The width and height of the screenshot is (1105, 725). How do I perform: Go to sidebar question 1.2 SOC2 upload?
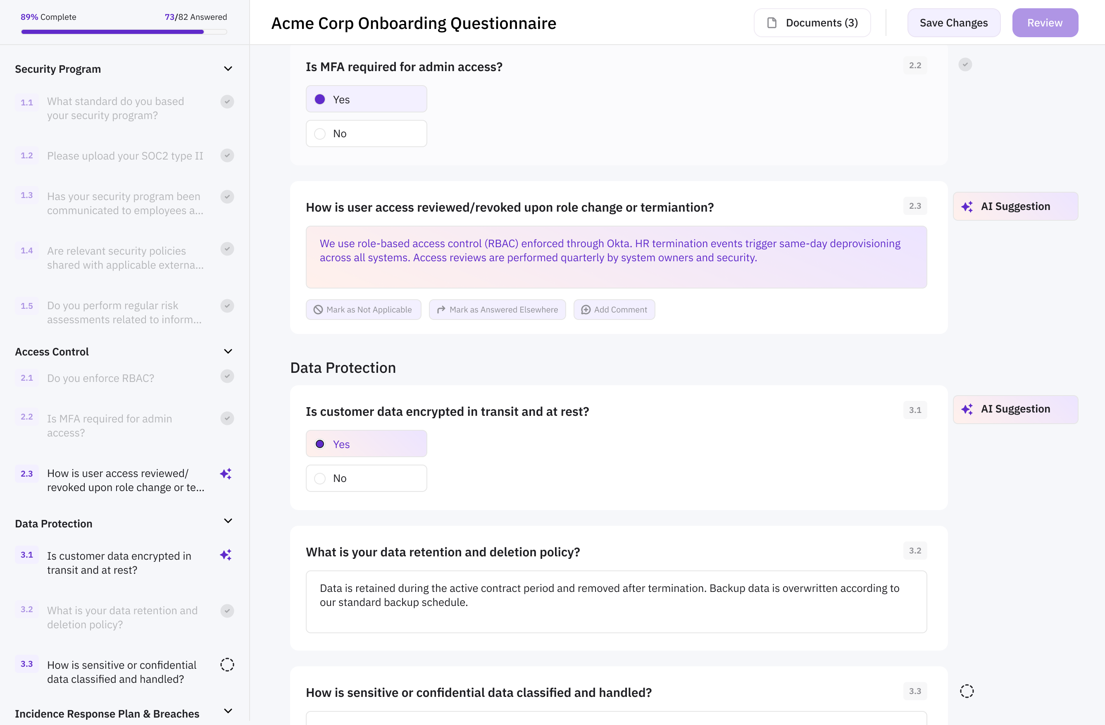(x=125, y=156)
